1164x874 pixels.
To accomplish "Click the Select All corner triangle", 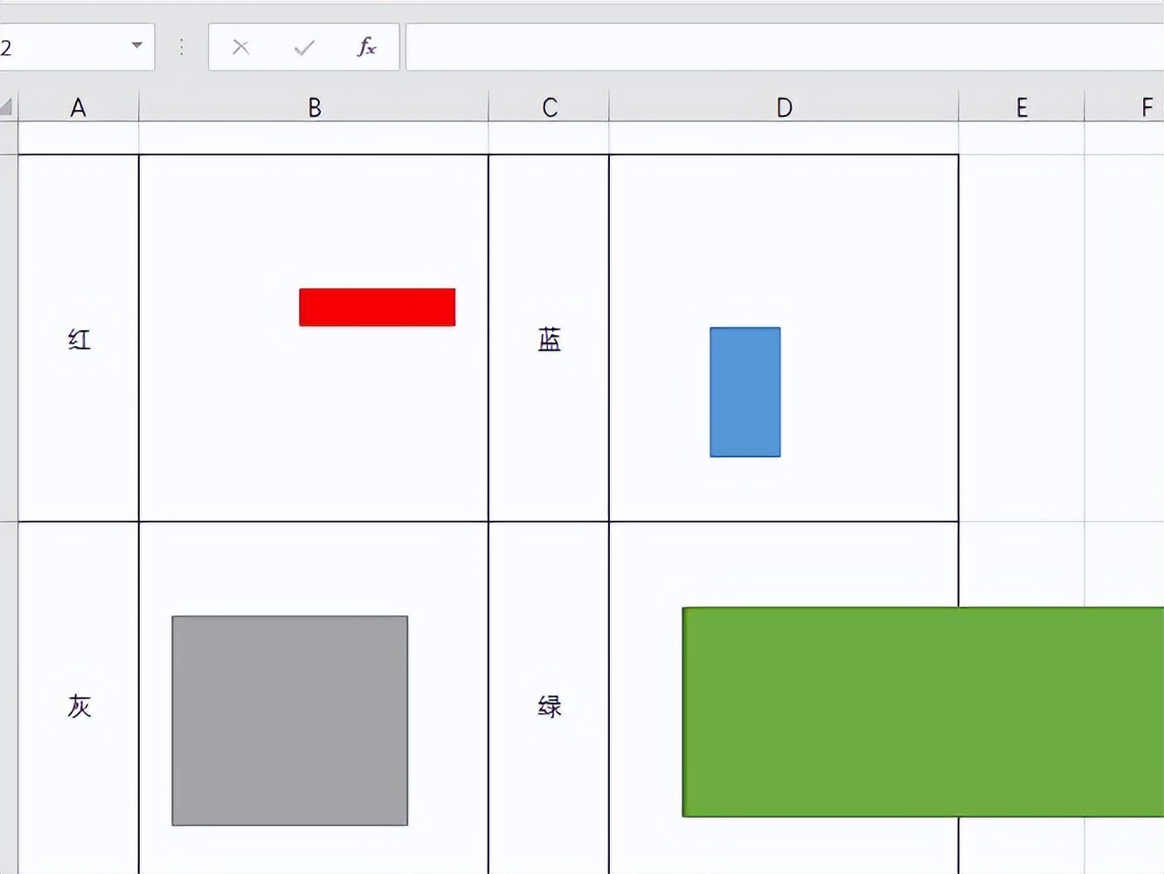I will pyautogui.click(x=7, y=108).
